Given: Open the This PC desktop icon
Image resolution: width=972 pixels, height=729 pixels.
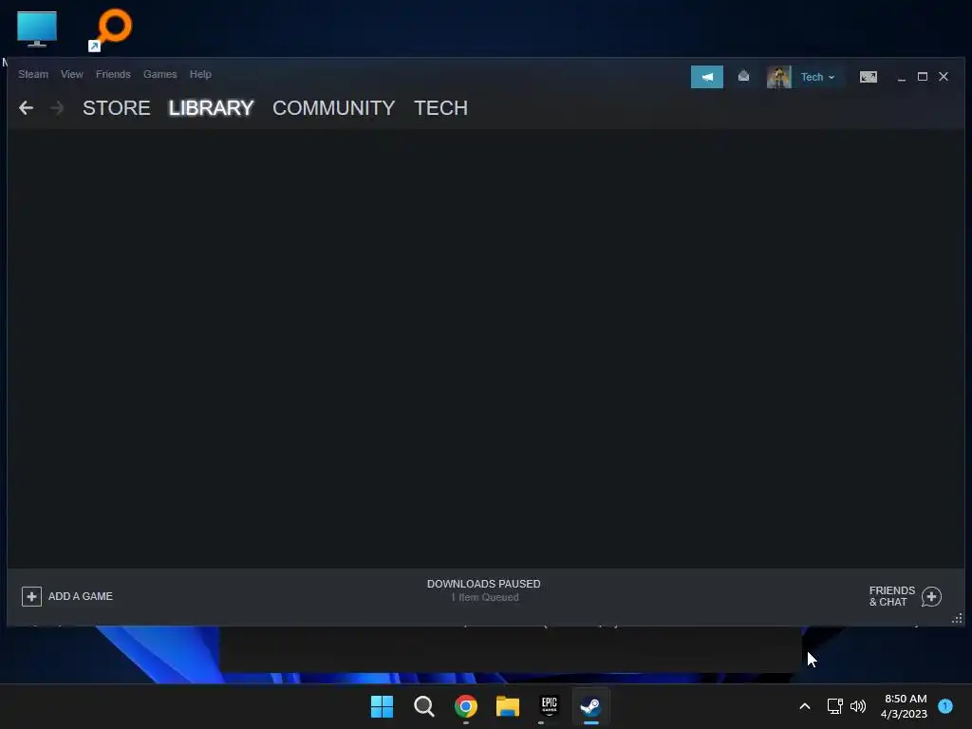Looking at the screenshot, I should tap(37, 29).
